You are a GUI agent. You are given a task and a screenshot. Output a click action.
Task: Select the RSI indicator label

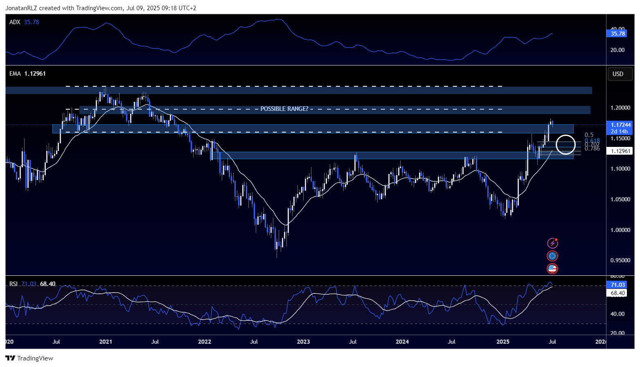(14, 284)
